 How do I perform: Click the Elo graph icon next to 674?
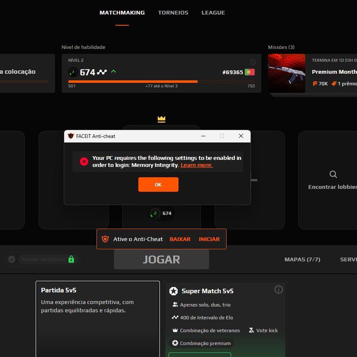coord(102,72)
